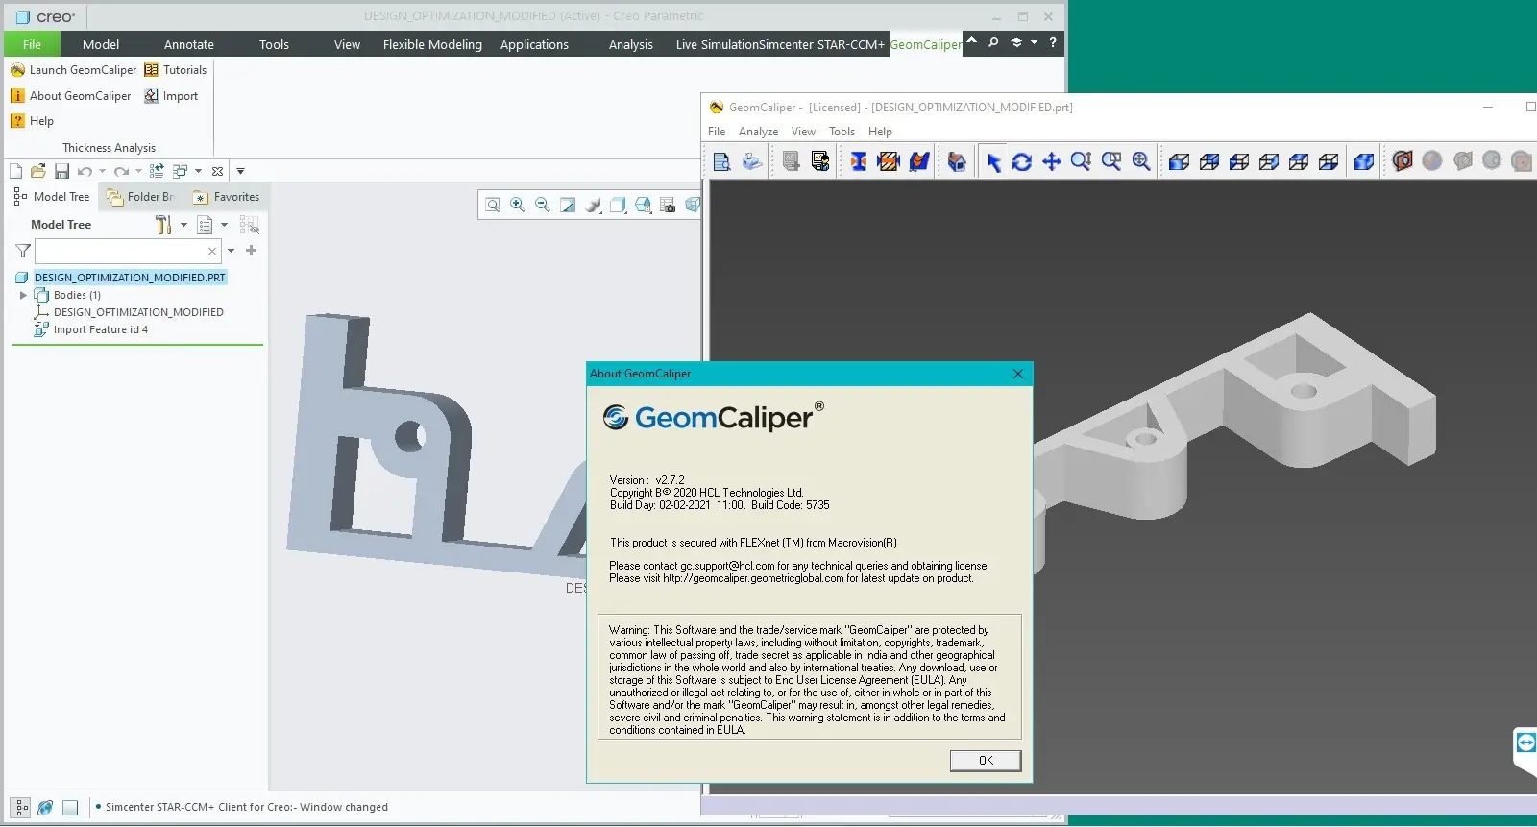Click About GeomCaliper ribbon button
Viewport: 1537px width, 827px height.
pos(71,96)
